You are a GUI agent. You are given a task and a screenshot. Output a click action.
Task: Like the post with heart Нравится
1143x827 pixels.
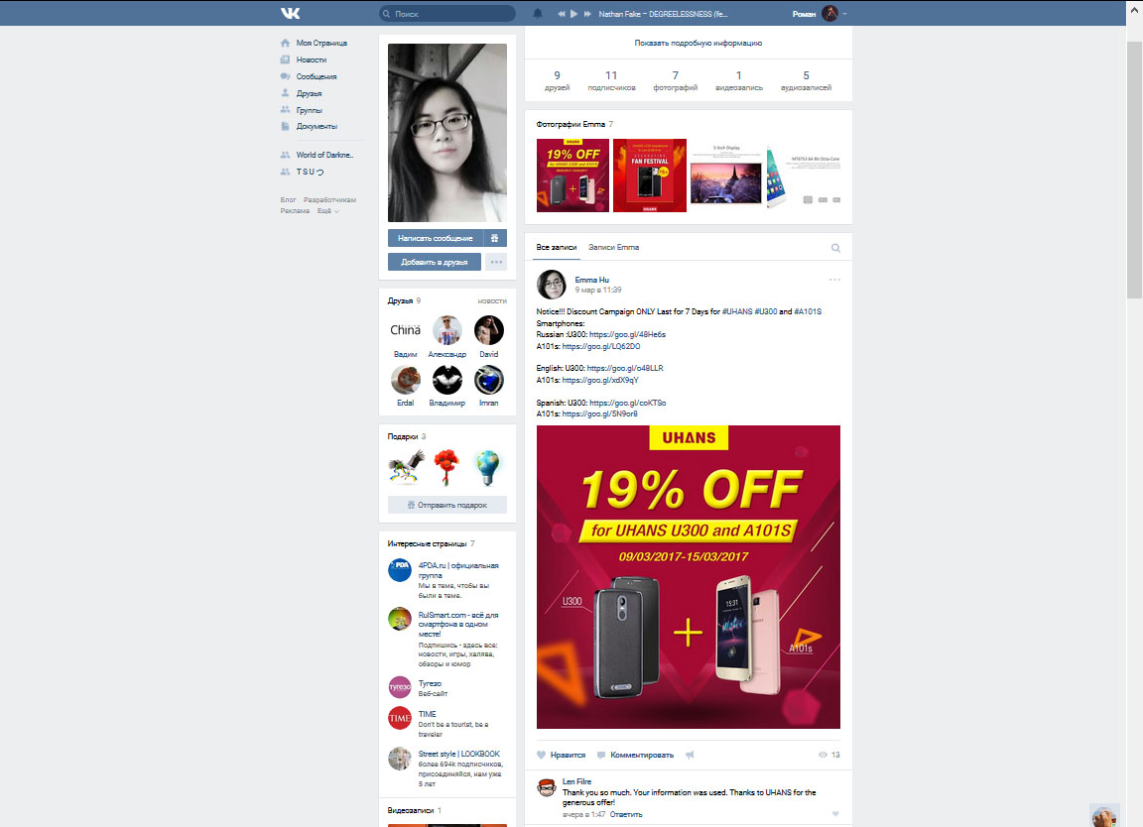pyautogui.click(x=562, y=755)
